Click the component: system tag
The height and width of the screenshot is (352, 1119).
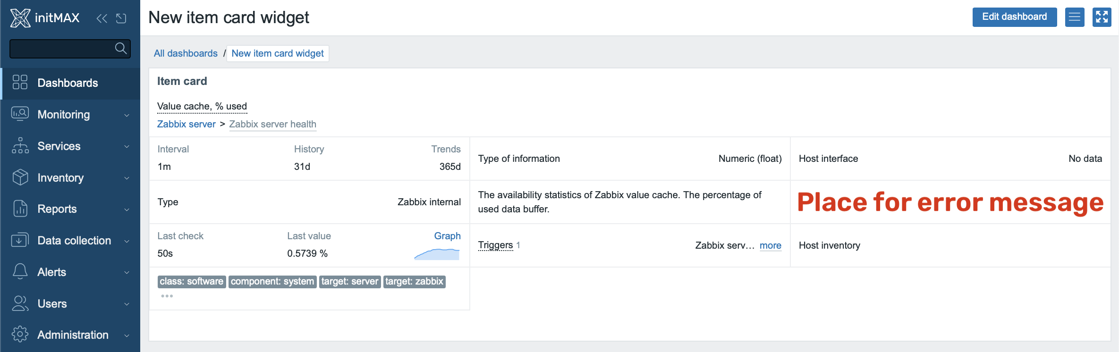tap(272, 282)
